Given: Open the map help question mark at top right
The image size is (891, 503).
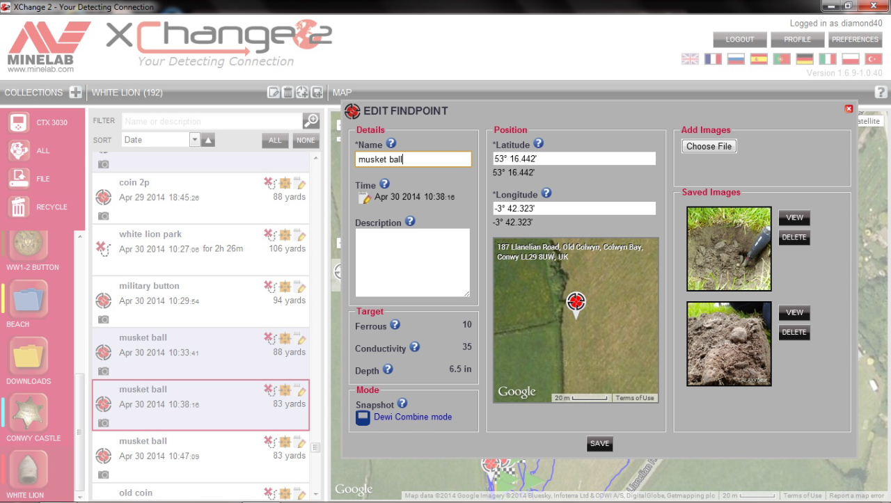Looking at the screenshot, I should point(881,92).
